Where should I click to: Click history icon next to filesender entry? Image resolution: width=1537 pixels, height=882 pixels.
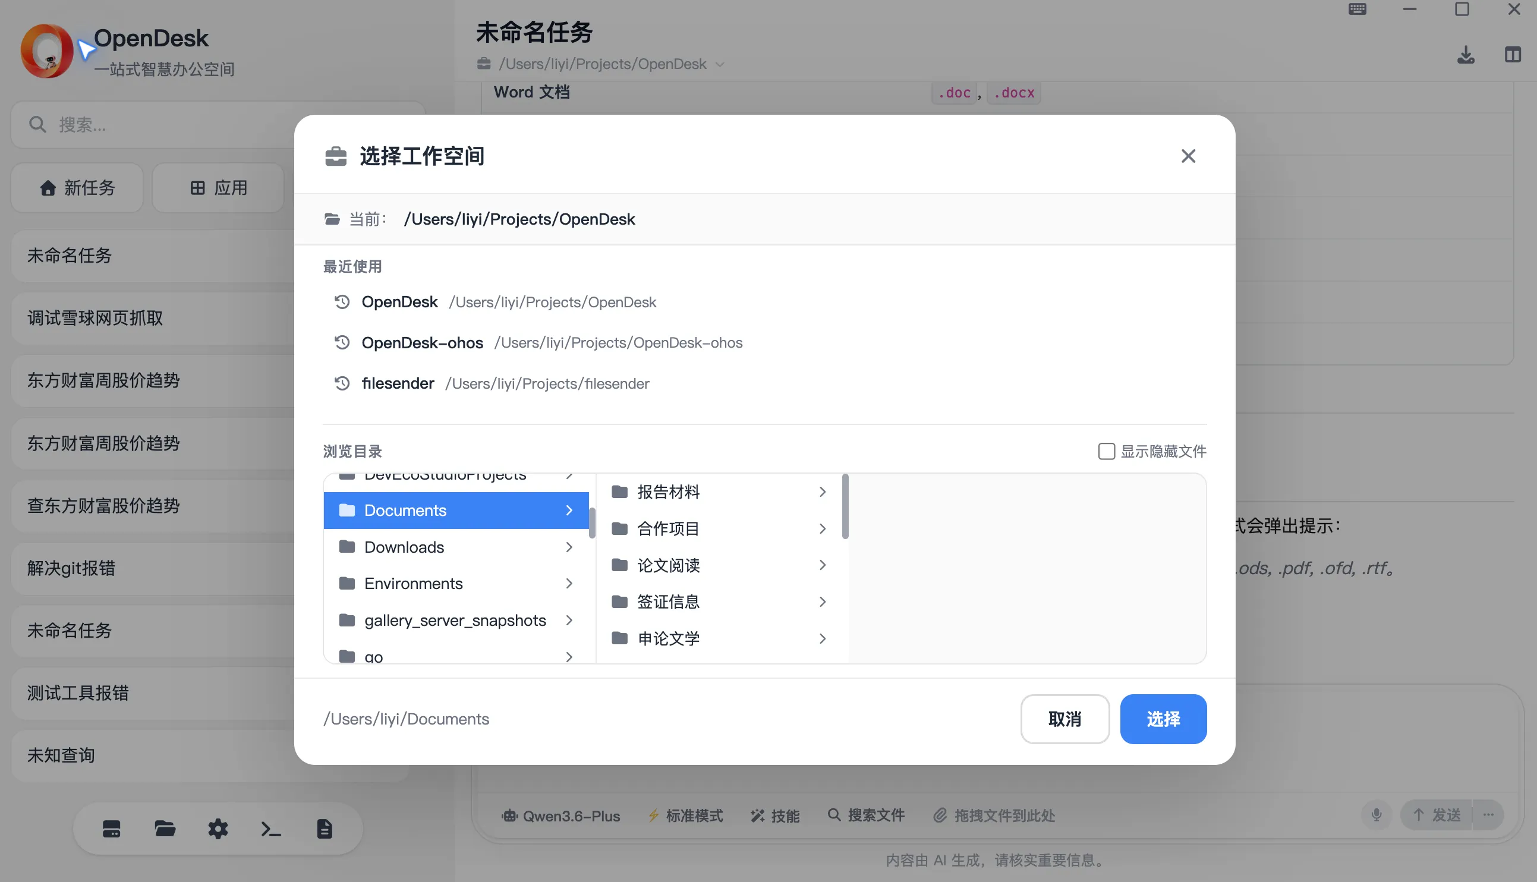tap(342, 383)
